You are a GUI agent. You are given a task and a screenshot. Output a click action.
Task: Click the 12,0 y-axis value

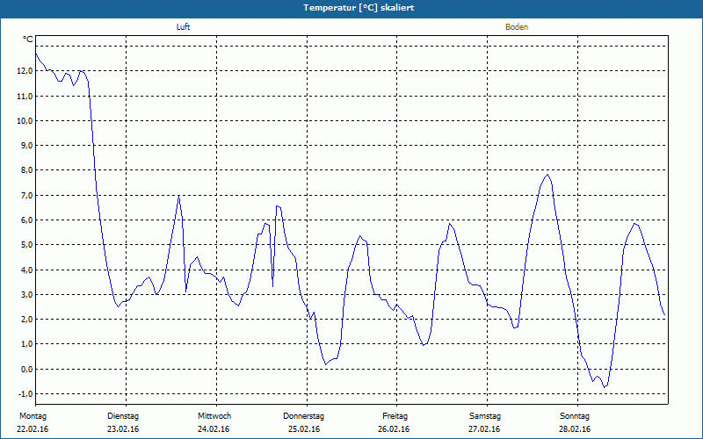pyautogui.click(x=25, y=71)
